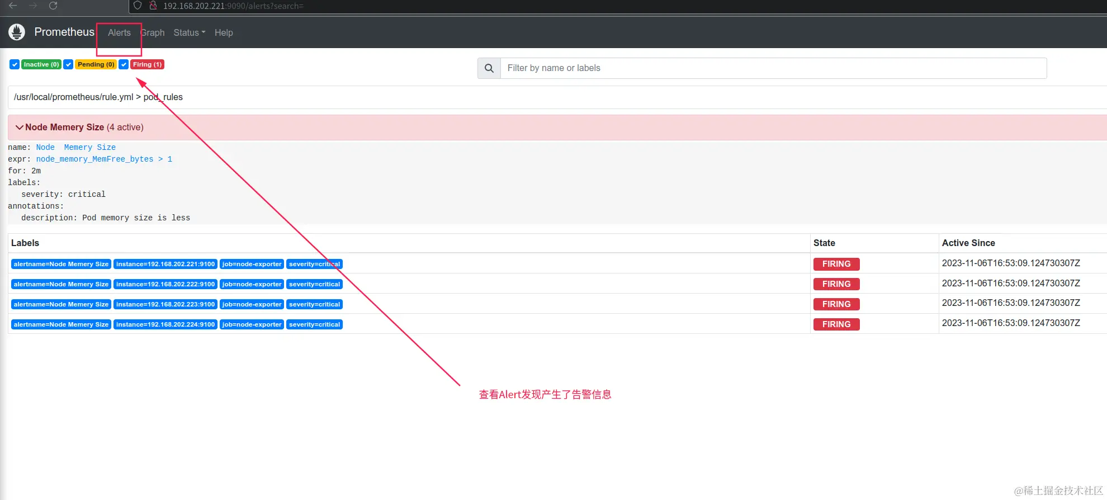Click the Prometheus brand title
Screen dimensions: 1107x500
click(64, 32)
